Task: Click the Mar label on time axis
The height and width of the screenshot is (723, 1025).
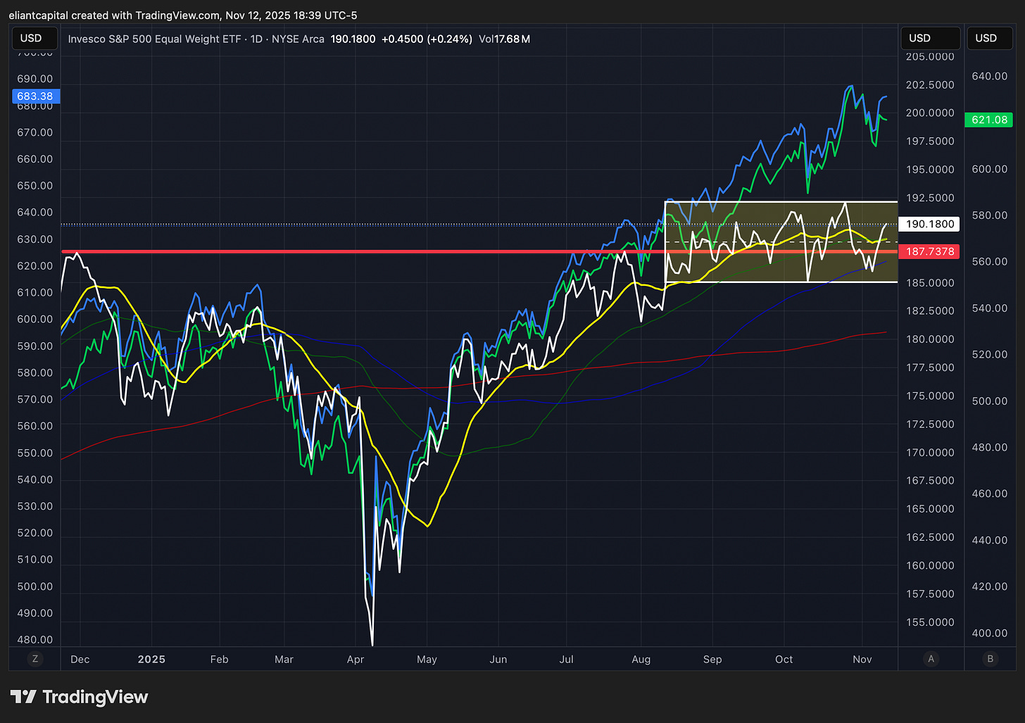Action: point(284,660)
